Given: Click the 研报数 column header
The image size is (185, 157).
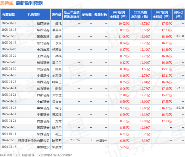Looking at the screenshot, I should click(87, 14).
